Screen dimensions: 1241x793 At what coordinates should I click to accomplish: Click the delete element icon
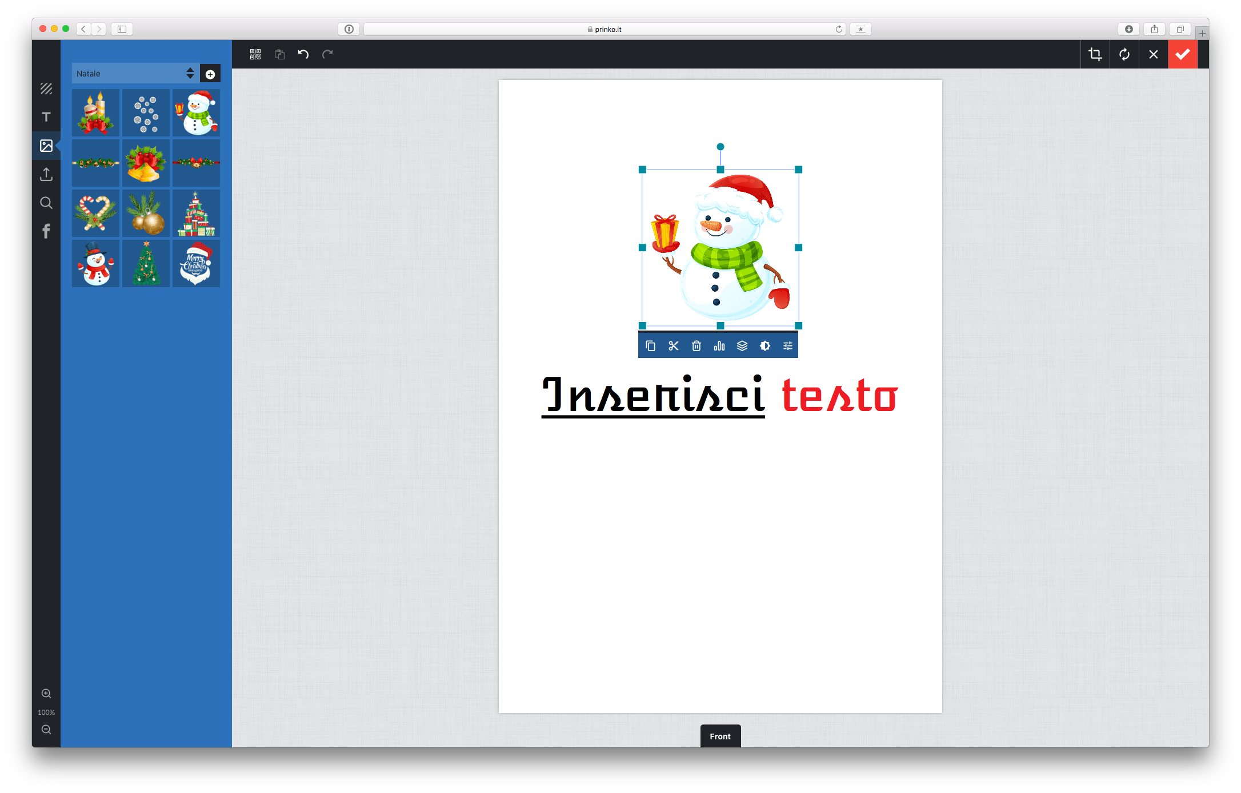(695, 345)
